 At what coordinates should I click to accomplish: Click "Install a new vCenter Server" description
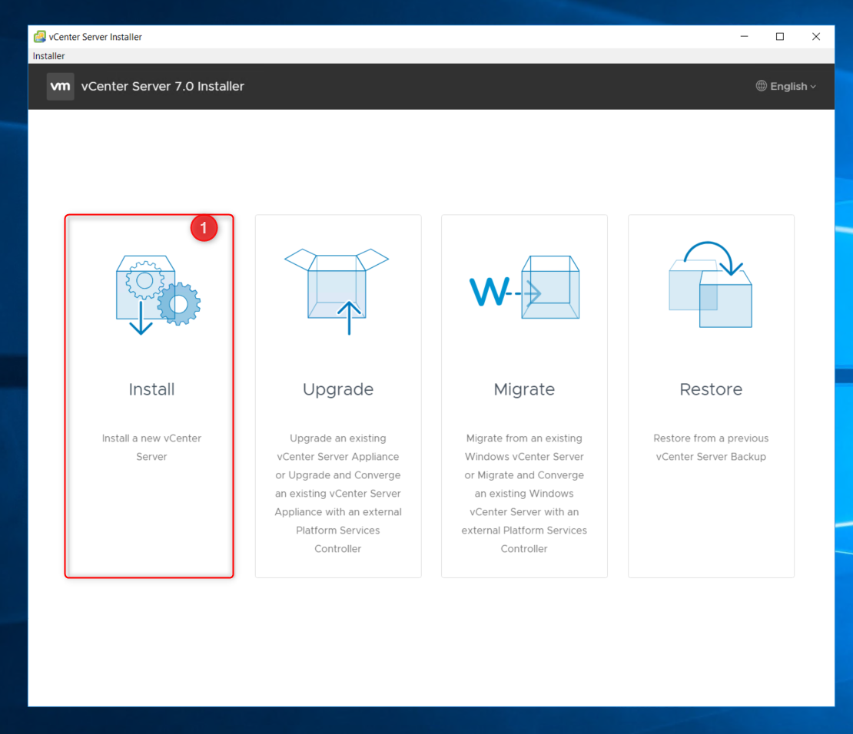click(x=151, y=448)
